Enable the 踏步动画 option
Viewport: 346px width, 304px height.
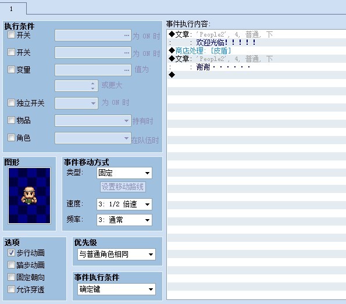(11, 264)
